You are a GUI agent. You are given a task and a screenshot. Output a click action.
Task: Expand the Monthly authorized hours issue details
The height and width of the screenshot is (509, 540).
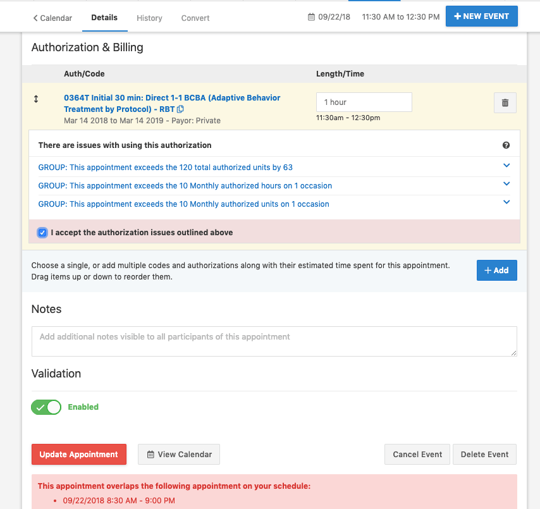coord(506,185)
